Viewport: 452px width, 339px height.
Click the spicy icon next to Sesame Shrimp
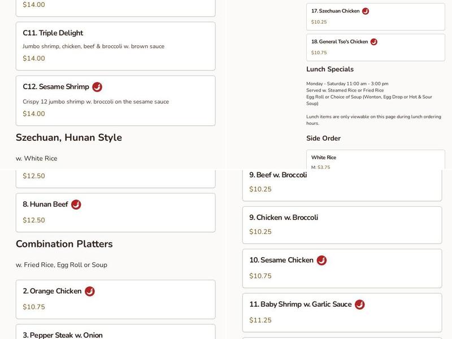pos(97,87)
